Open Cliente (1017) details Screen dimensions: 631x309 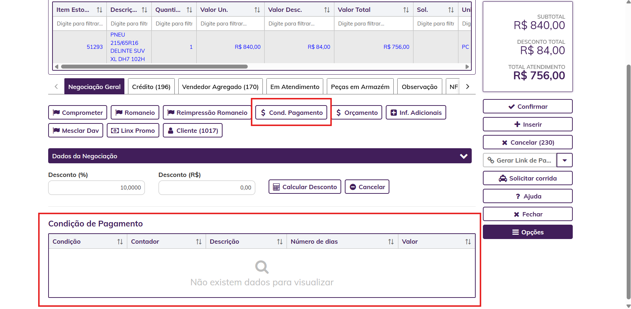[193, 130]
